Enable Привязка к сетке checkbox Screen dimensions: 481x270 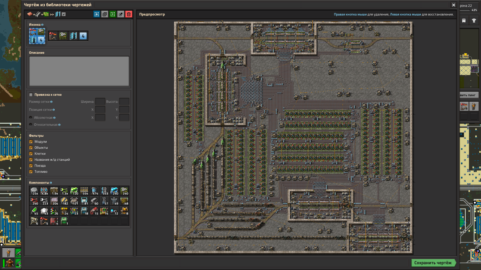click(x=31, y=94)
